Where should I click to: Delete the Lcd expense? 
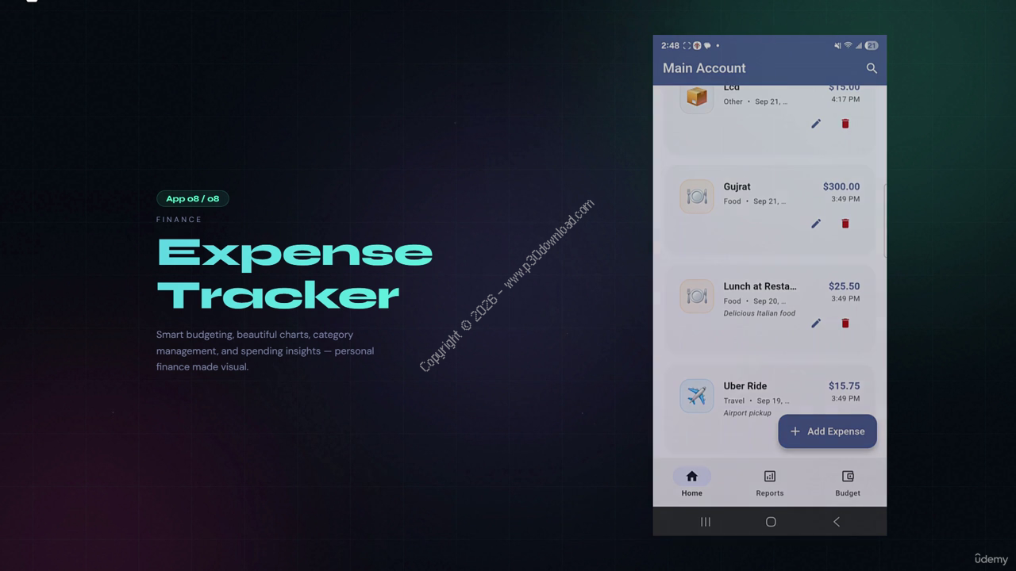(845, 124)
